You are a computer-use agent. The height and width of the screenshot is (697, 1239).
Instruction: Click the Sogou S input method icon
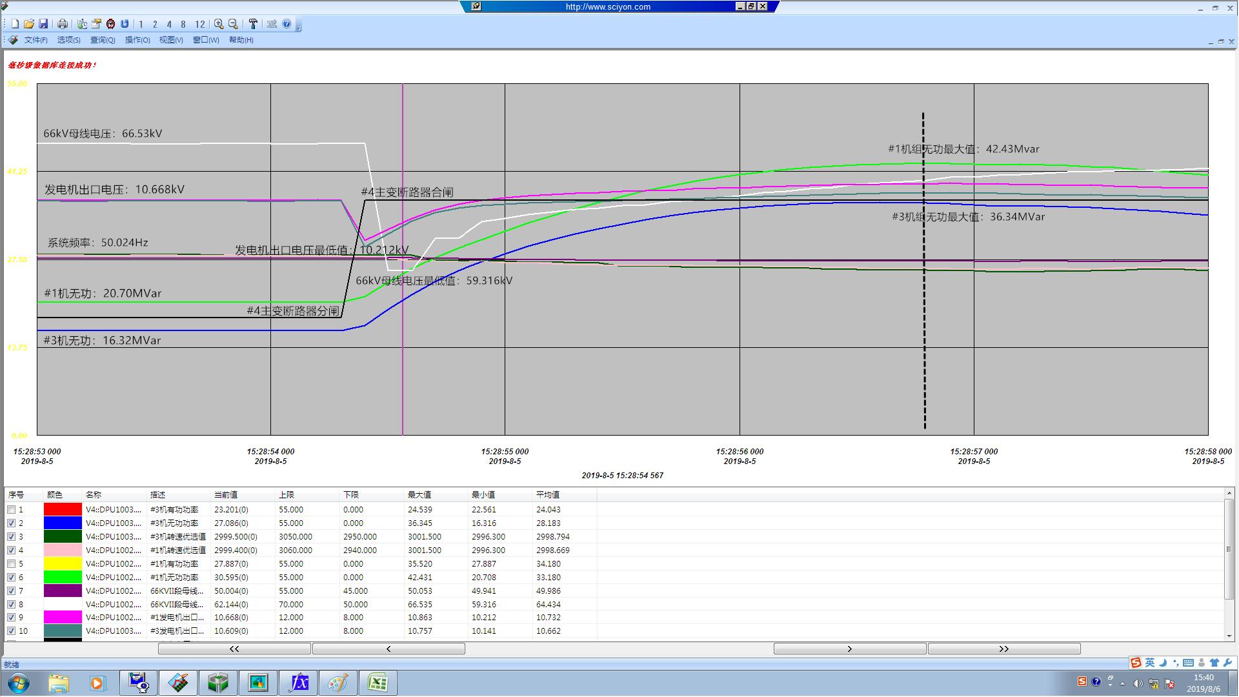pyautogui.click(x=1136, y=663)
